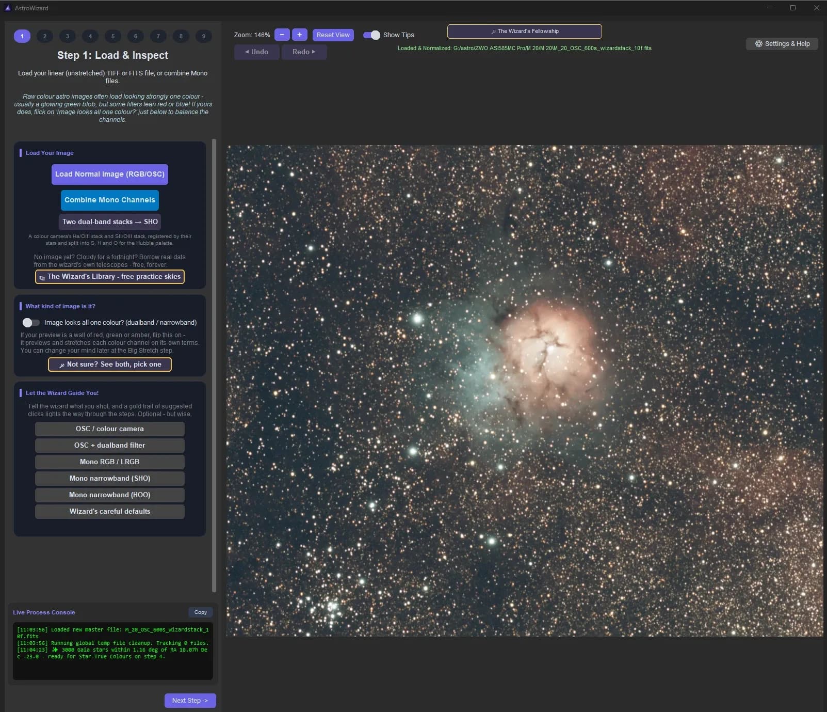This screenshot has height=712, width=827.
Task: Go to step 8 in the stepper
Action: pos(181,36)
